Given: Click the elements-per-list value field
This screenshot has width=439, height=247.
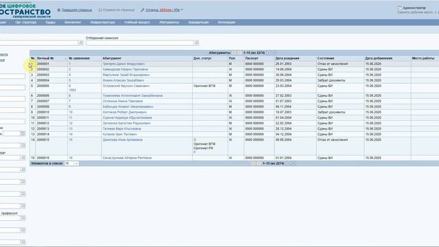Looking at the screenshot, I should tap(69, 163).
